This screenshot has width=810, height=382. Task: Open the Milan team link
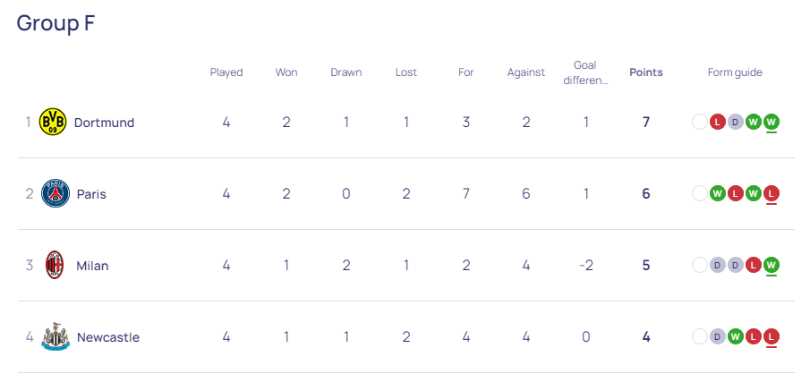coord(92,266)
